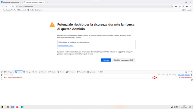Open the notification center in taskbar
Image resolution: width=193 pixels, height=109 pixels.
coord(190,107)
